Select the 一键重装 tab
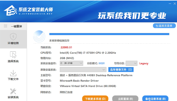The width and height of the screenshot is (177, 101). 13,26
